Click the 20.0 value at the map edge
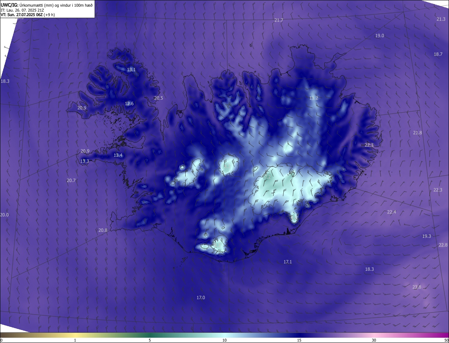This screenshot has height=343, width=449. pos(4,215)
